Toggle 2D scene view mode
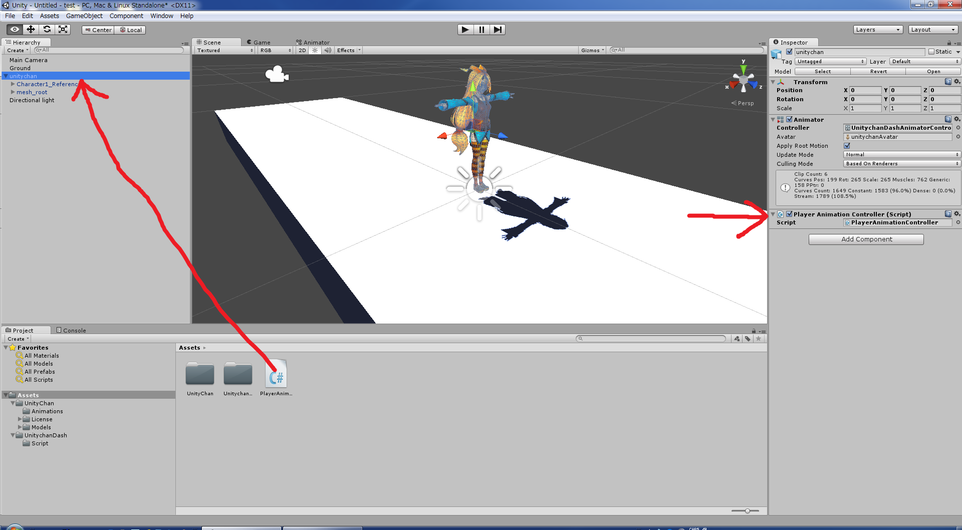The width and height of the screenshot is (962, 530). pyautogui.click(x=302, y=51)
